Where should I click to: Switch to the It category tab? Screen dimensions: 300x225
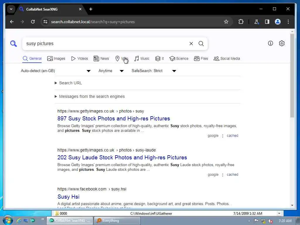[x=159, y=59]
